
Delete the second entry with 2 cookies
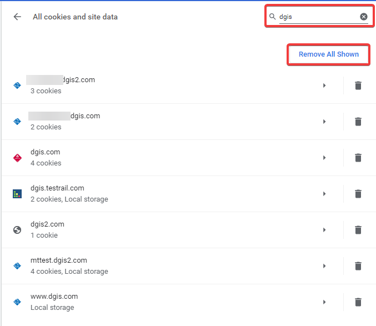tap(358, 122)
